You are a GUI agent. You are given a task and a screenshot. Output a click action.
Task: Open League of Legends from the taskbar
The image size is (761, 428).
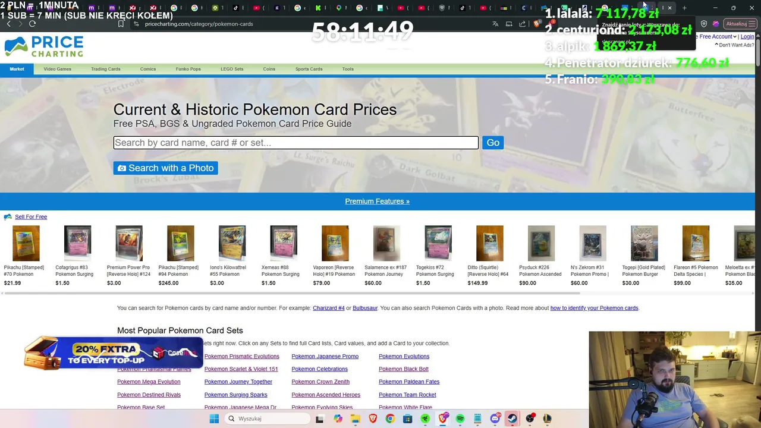pyautogui.click(x=547, y=418)
